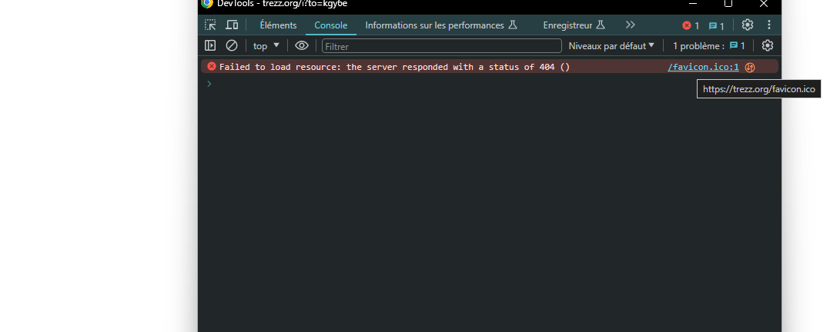Open the Enregistreur tab
The image size is (840, 332).
coord(574,25)
